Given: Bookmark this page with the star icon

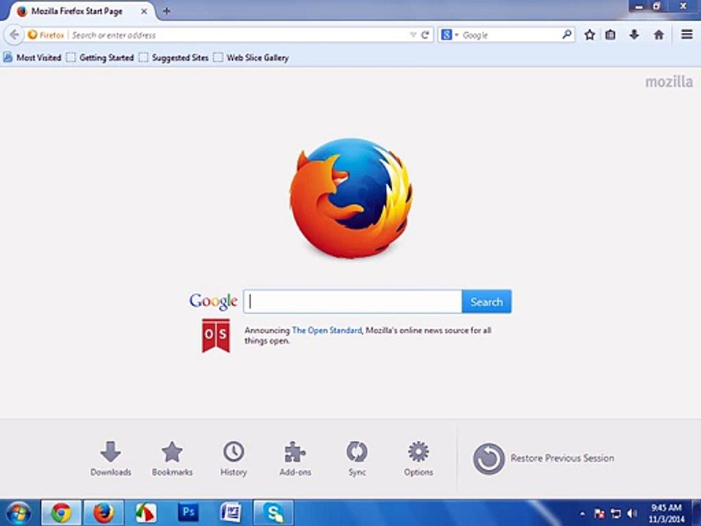Looking at the screenshot, I should [x=590, y=34].
